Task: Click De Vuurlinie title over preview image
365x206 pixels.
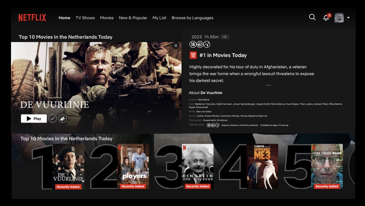Action: click(x=55, y=105)
